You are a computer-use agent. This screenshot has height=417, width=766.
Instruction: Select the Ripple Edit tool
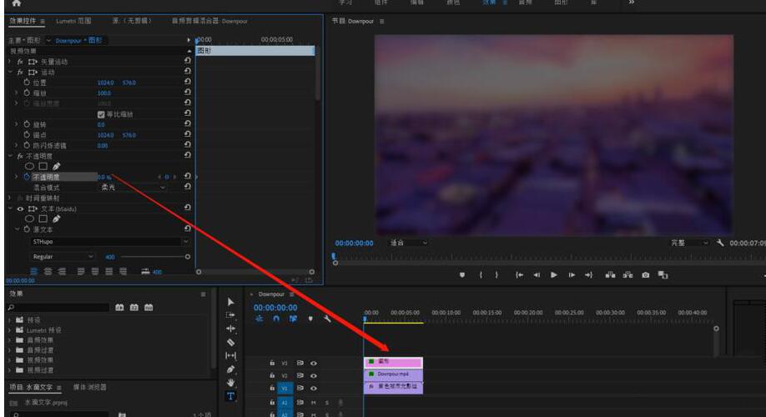(230, 329)
